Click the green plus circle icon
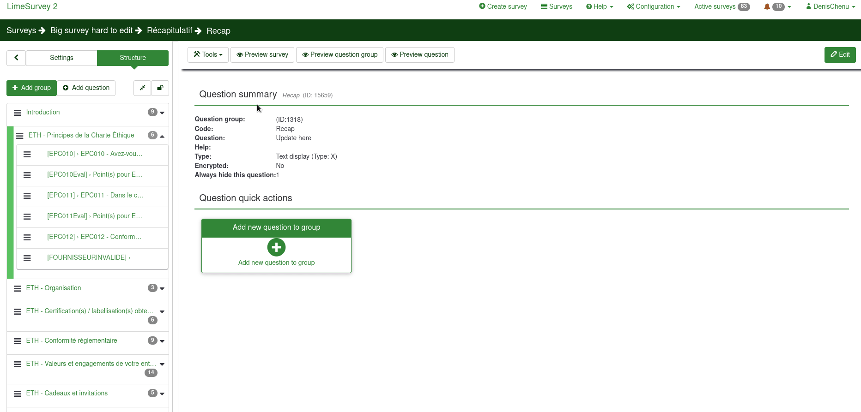Image resolution: width=861 pixels, height=412 pixels. click(276, 247)
